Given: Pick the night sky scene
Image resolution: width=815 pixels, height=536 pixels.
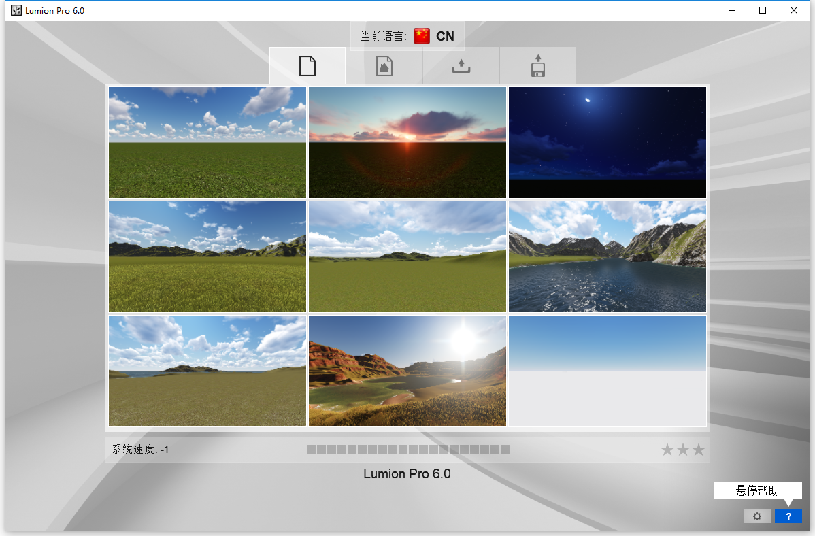Looking at the screenshot, I should tap(608, 142).
